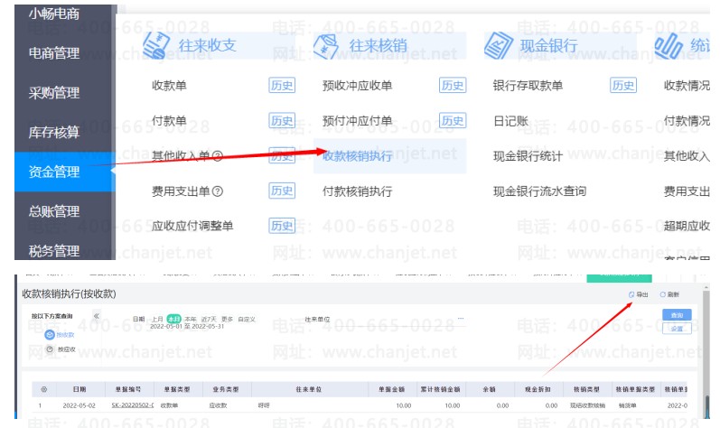Open the 其他收入单 menu entry
The image size is (720, 428).
pyautogui.click(x=181, y=156)
